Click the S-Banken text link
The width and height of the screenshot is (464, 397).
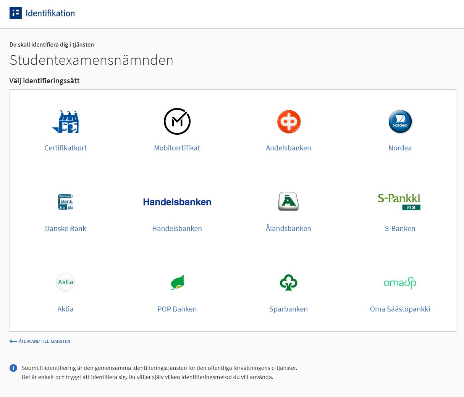click(x=400, y=229)
